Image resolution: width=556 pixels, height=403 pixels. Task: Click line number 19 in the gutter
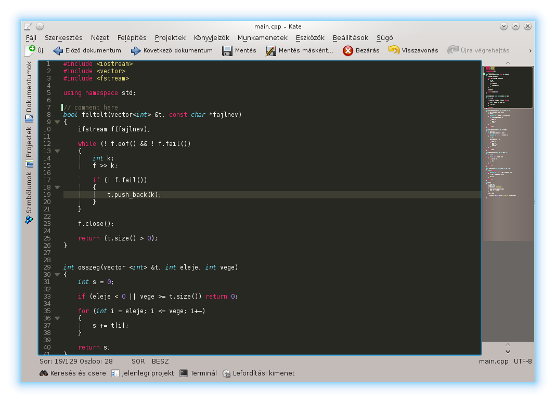[x=47, y=194]
